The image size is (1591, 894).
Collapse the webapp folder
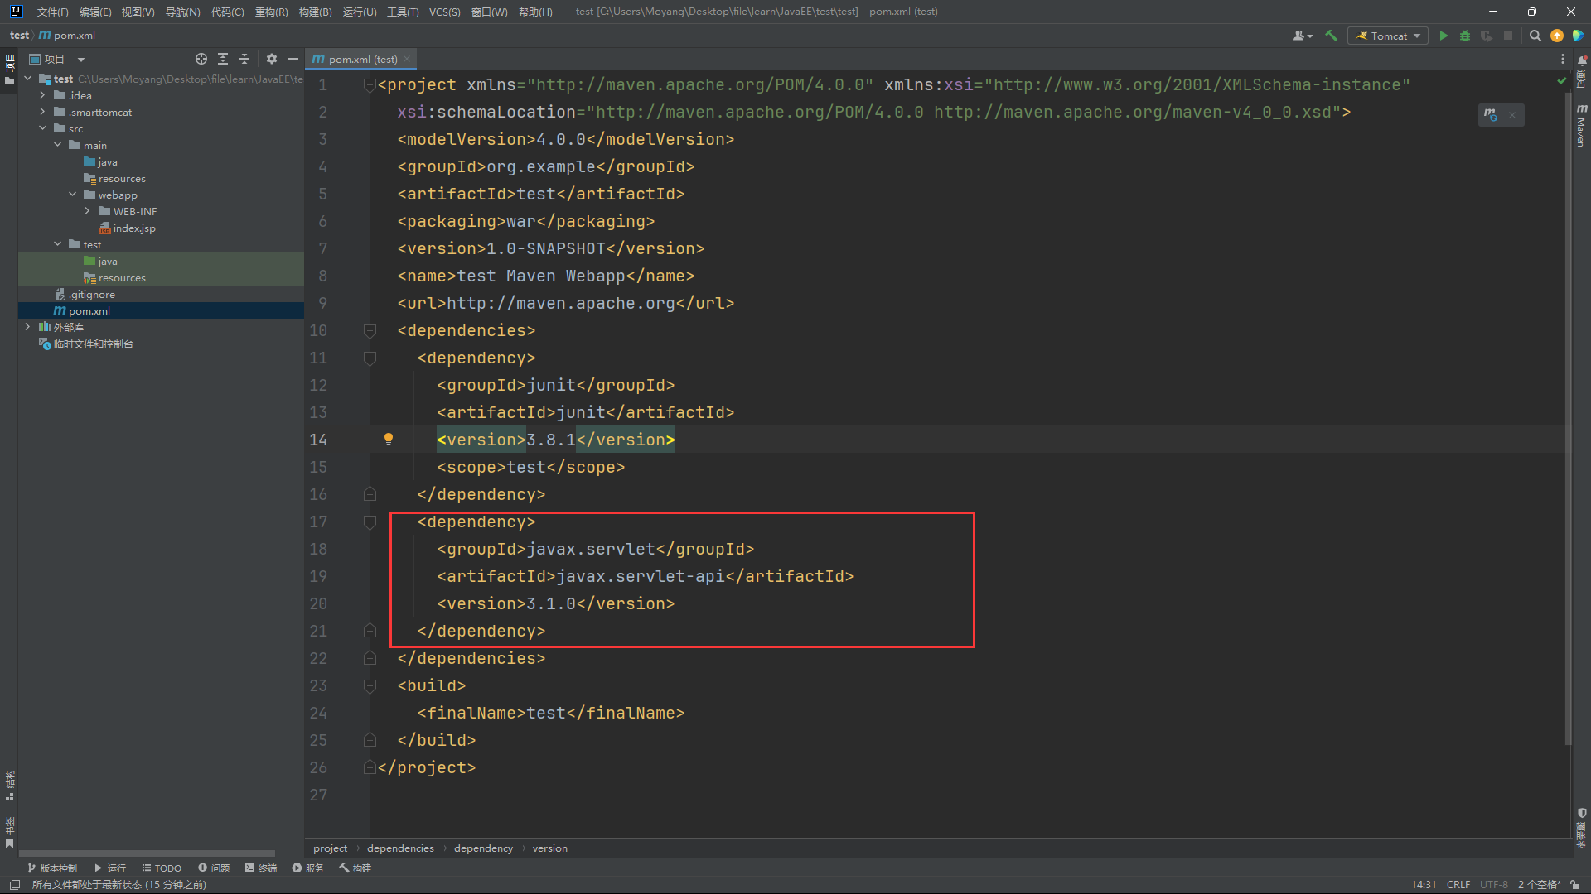pyautogui.click(x=73, y=195)
